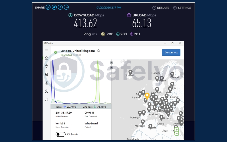Open IPVanish settings gear icon

(47, 83)
